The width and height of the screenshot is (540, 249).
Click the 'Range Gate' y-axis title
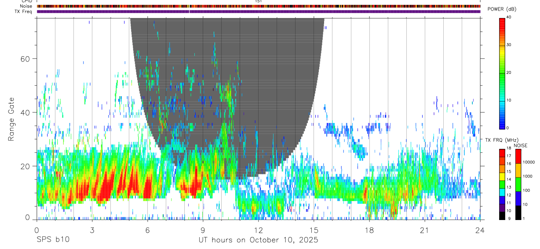12,119
